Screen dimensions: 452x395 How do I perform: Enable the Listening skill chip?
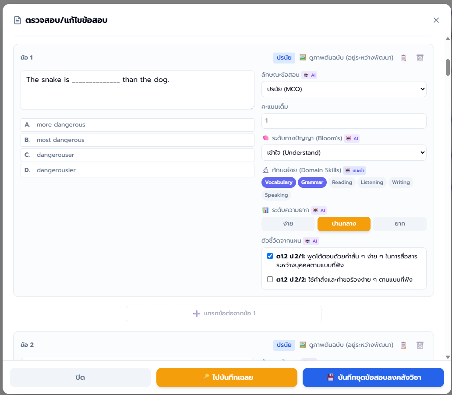pos(372,183)
